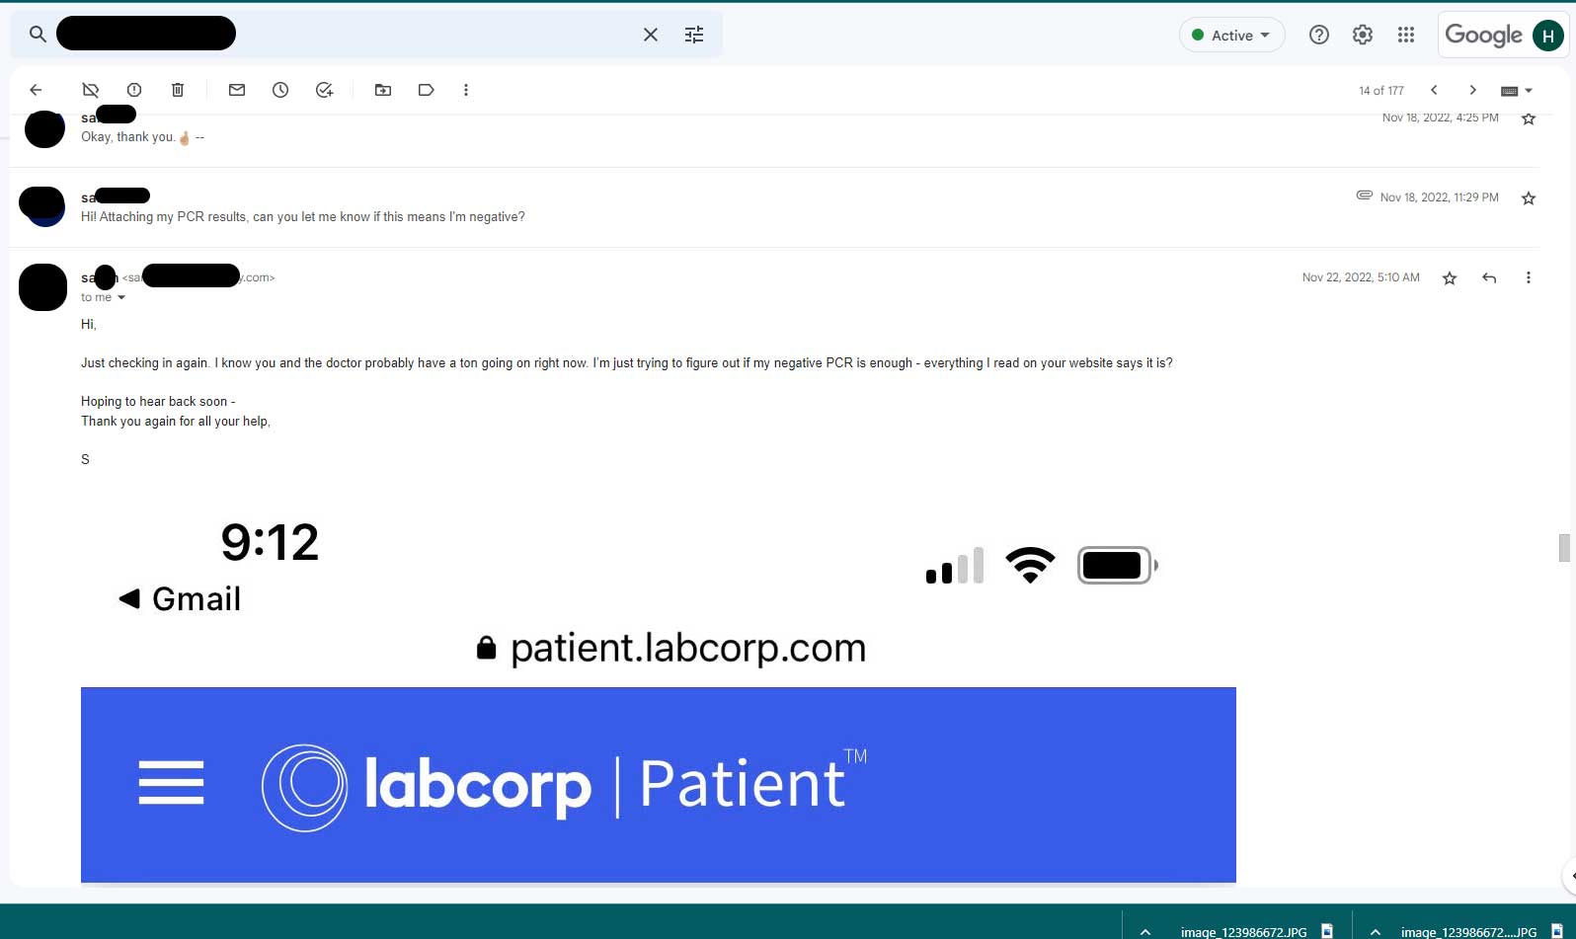Go back to inbox with the back arrow
Viewport: 1576px width, 939px height.
(36, 90)
